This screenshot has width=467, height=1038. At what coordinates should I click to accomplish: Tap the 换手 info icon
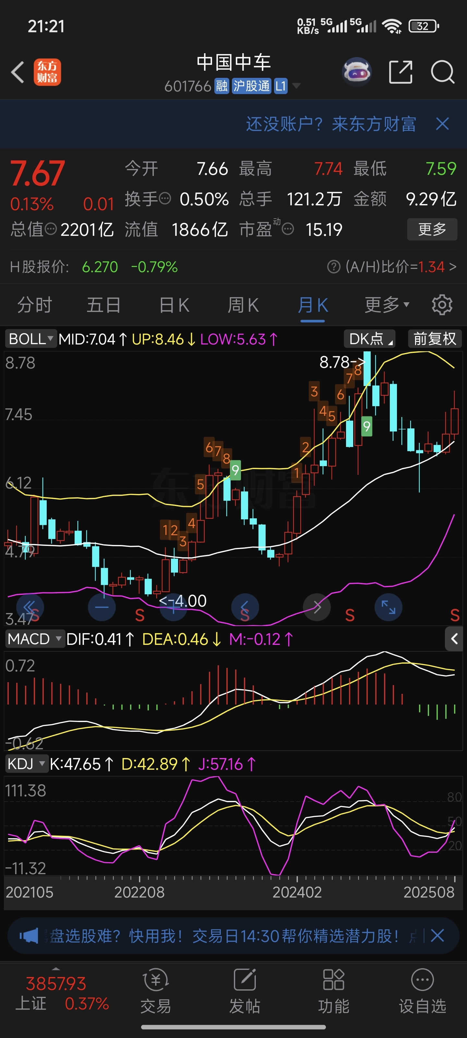[165, 198]
